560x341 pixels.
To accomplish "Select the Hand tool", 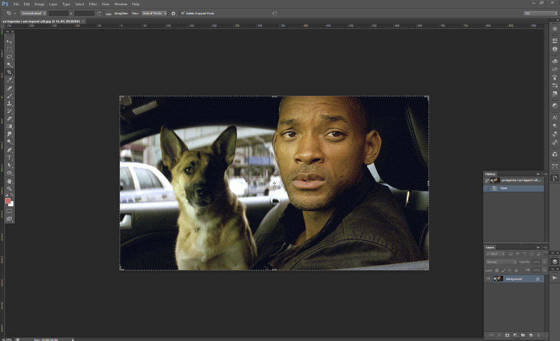I will pos(9,181).
